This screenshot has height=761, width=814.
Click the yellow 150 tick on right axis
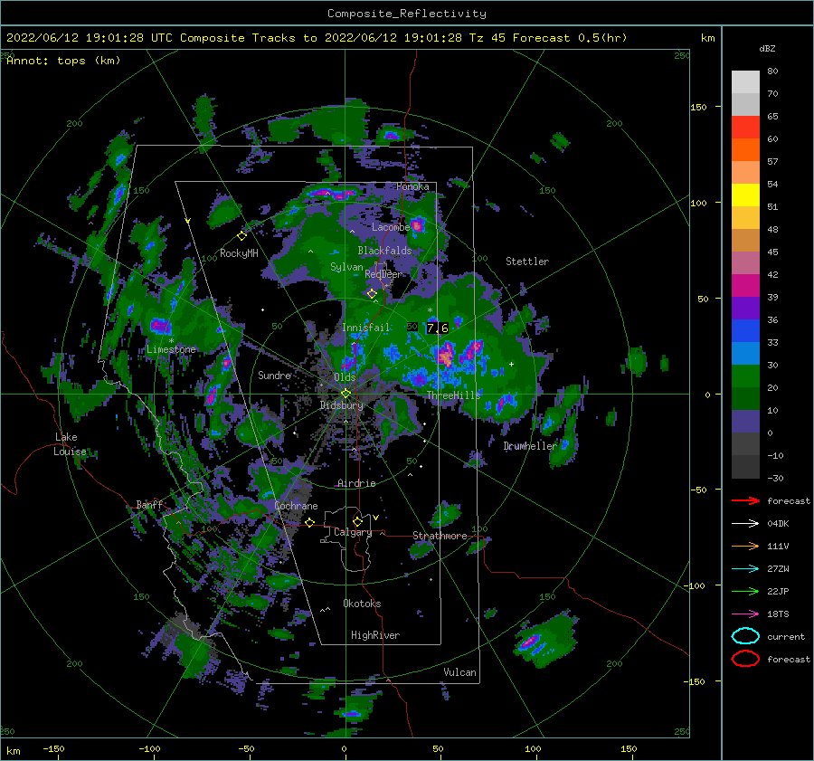click(698, 107)
